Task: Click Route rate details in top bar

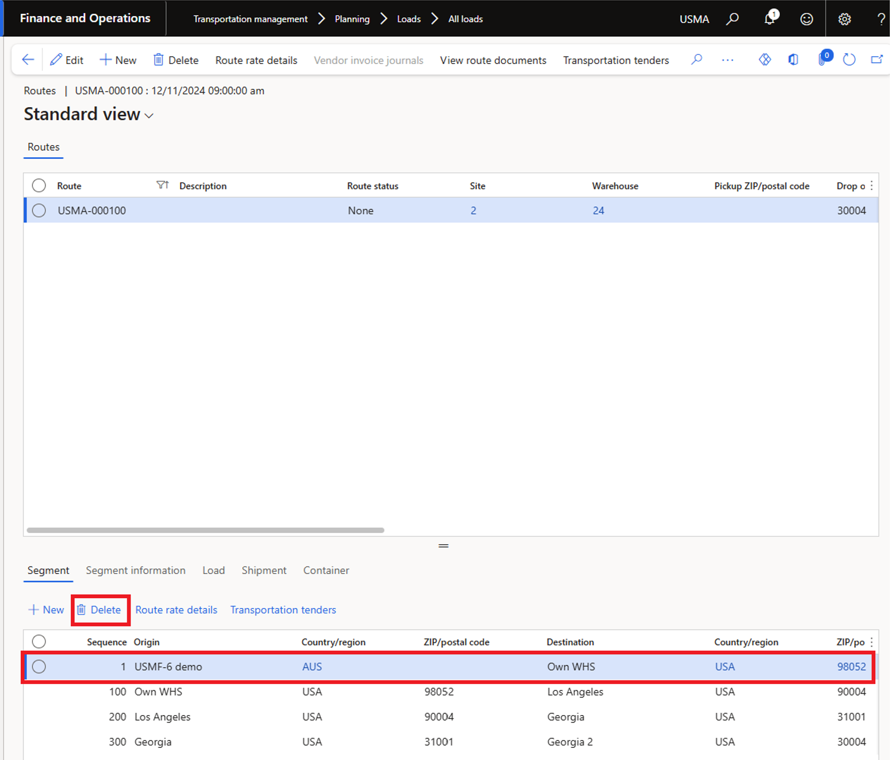Action: click(x=256, y=60)
